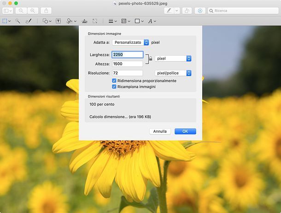Open the Share button in toolbar
Screen dimensions: 281x213
pyautogui.click(x=46, y=11)
